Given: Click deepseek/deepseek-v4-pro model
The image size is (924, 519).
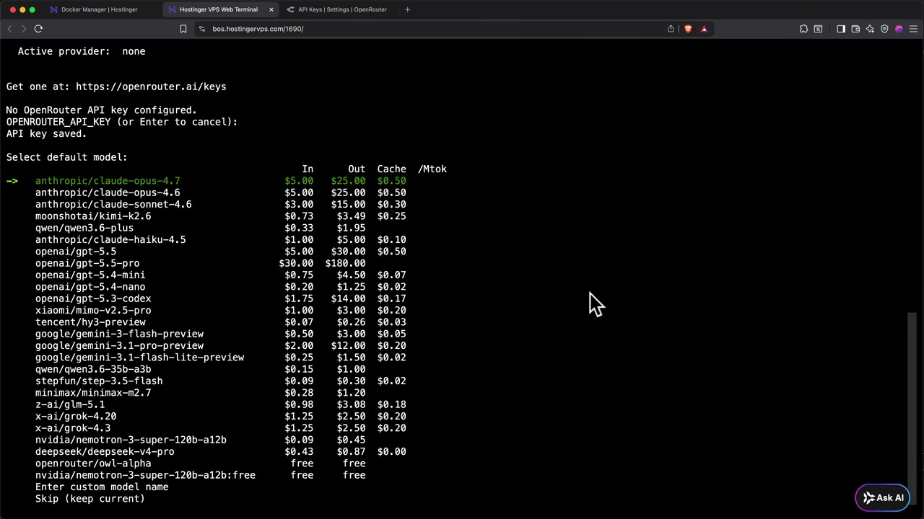Looking at the screenshot, I should coord(105,451).
